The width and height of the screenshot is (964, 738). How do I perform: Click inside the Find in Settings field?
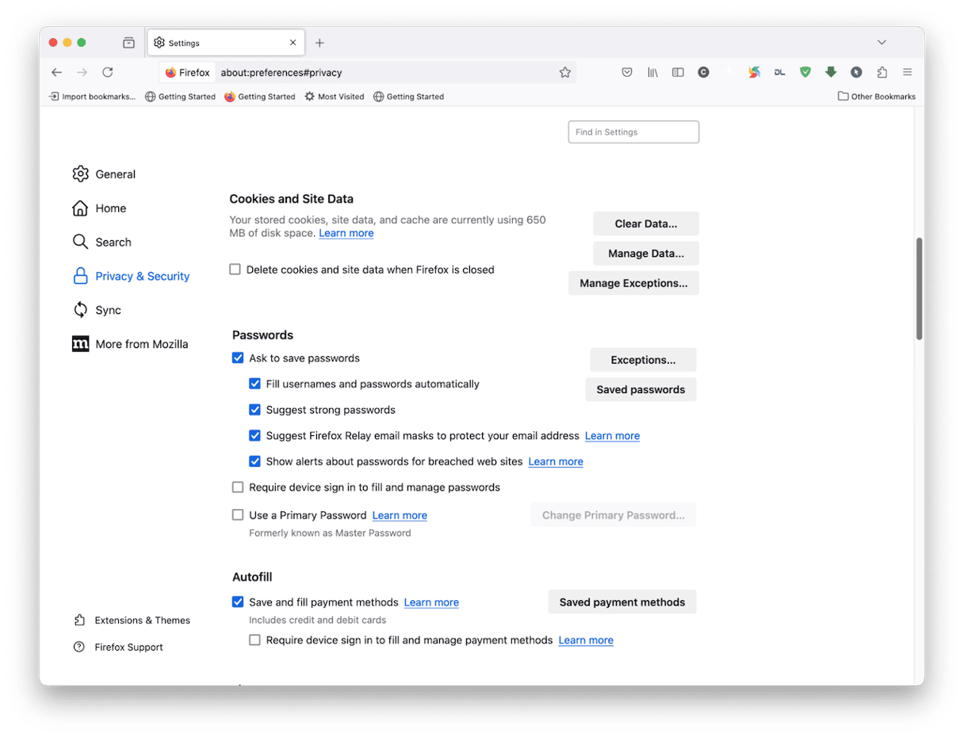coord(633,132)
